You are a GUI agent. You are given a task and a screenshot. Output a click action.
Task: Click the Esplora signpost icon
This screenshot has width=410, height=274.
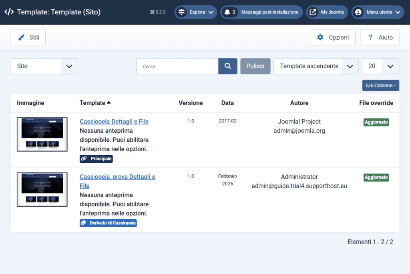pos(181,12)
